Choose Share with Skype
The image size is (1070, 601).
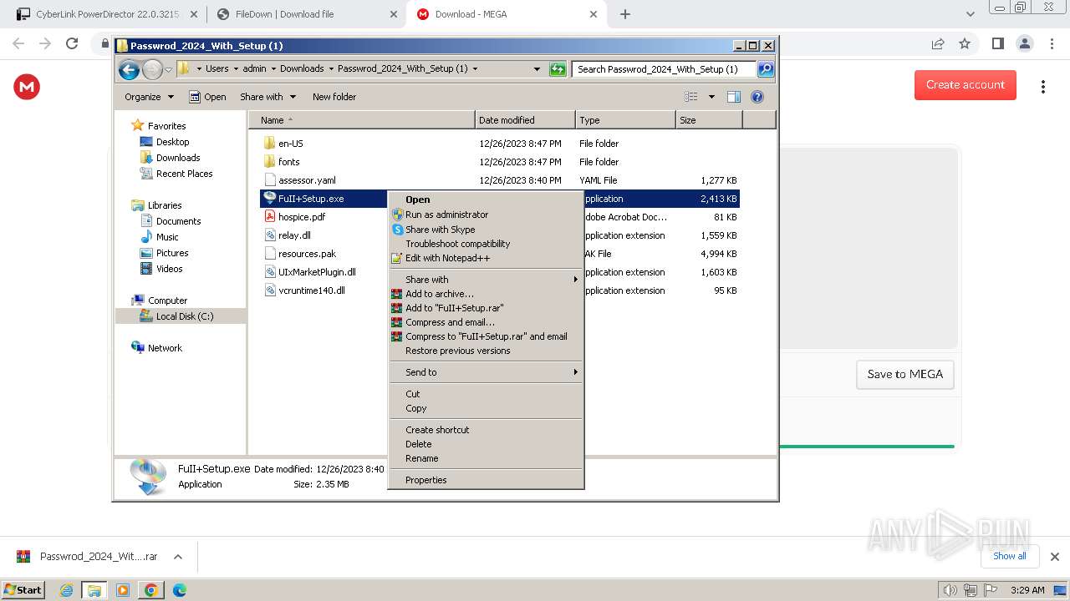486,230
